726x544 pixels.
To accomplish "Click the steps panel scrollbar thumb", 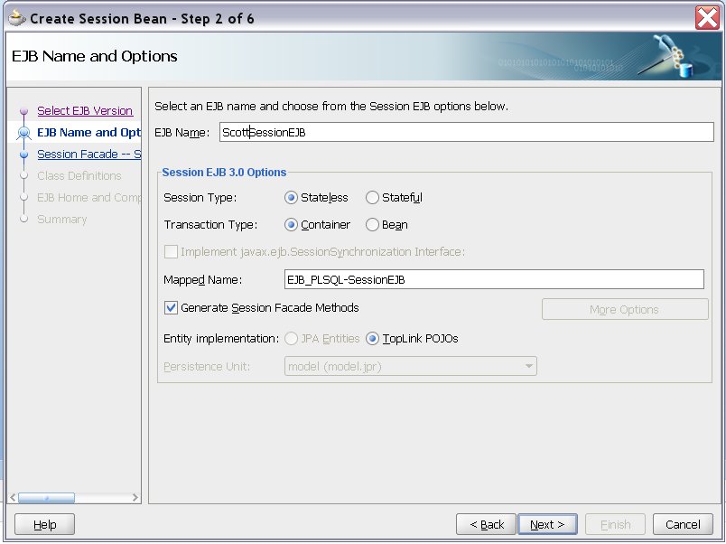I will coord(46,498).
